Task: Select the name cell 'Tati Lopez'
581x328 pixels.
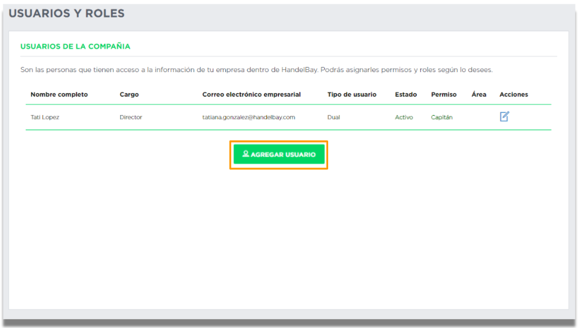Action: pos(45,117)
